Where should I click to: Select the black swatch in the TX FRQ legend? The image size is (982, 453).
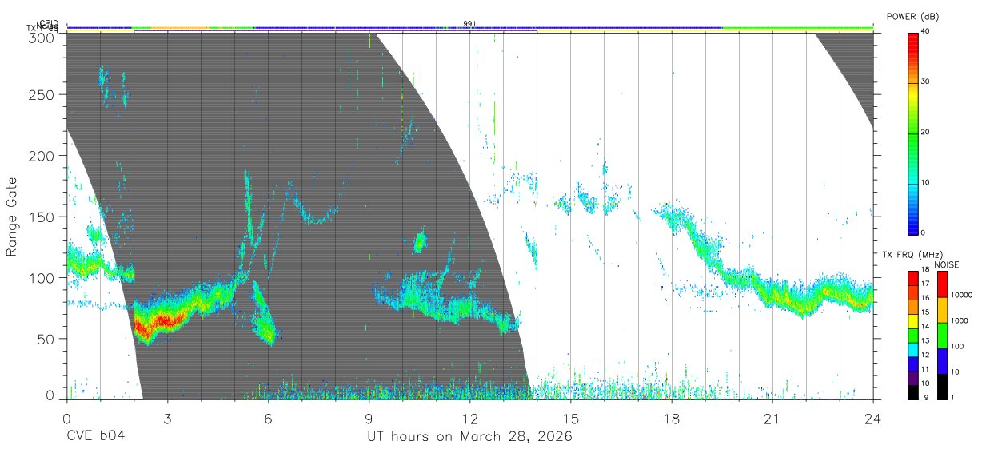coord(913,392)
